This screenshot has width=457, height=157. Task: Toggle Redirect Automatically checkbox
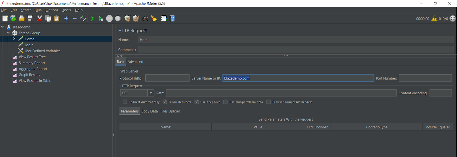click(125, 102)
